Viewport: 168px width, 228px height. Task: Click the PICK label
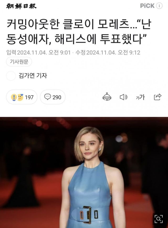click(147, 6)
